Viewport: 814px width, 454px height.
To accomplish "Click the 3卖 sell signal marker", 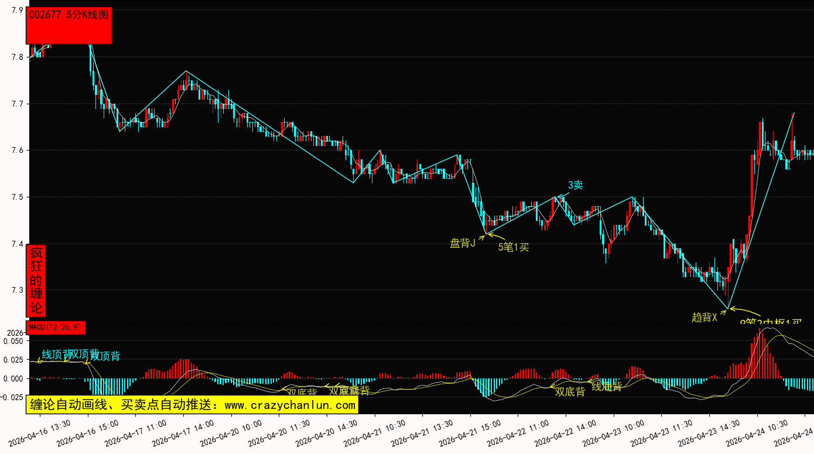I will pos(575,185).
